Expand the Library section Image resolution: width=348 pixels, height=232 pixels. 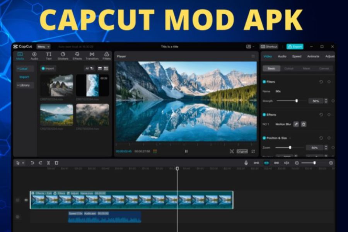click(25, 85)
